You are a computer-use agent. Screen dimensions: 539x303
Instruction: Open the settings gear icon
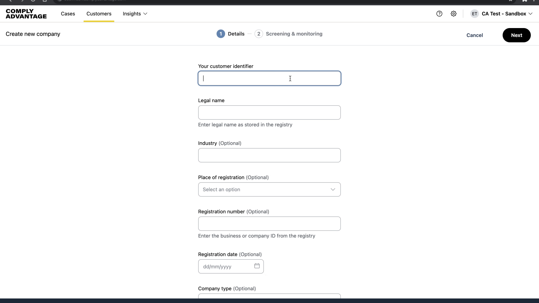click(454, 14)
